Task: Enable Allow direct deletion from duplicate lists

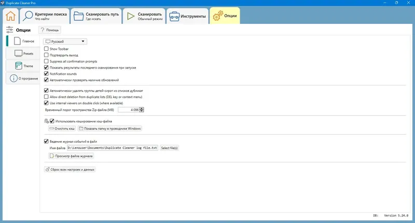Action: [x=46, y=97]
